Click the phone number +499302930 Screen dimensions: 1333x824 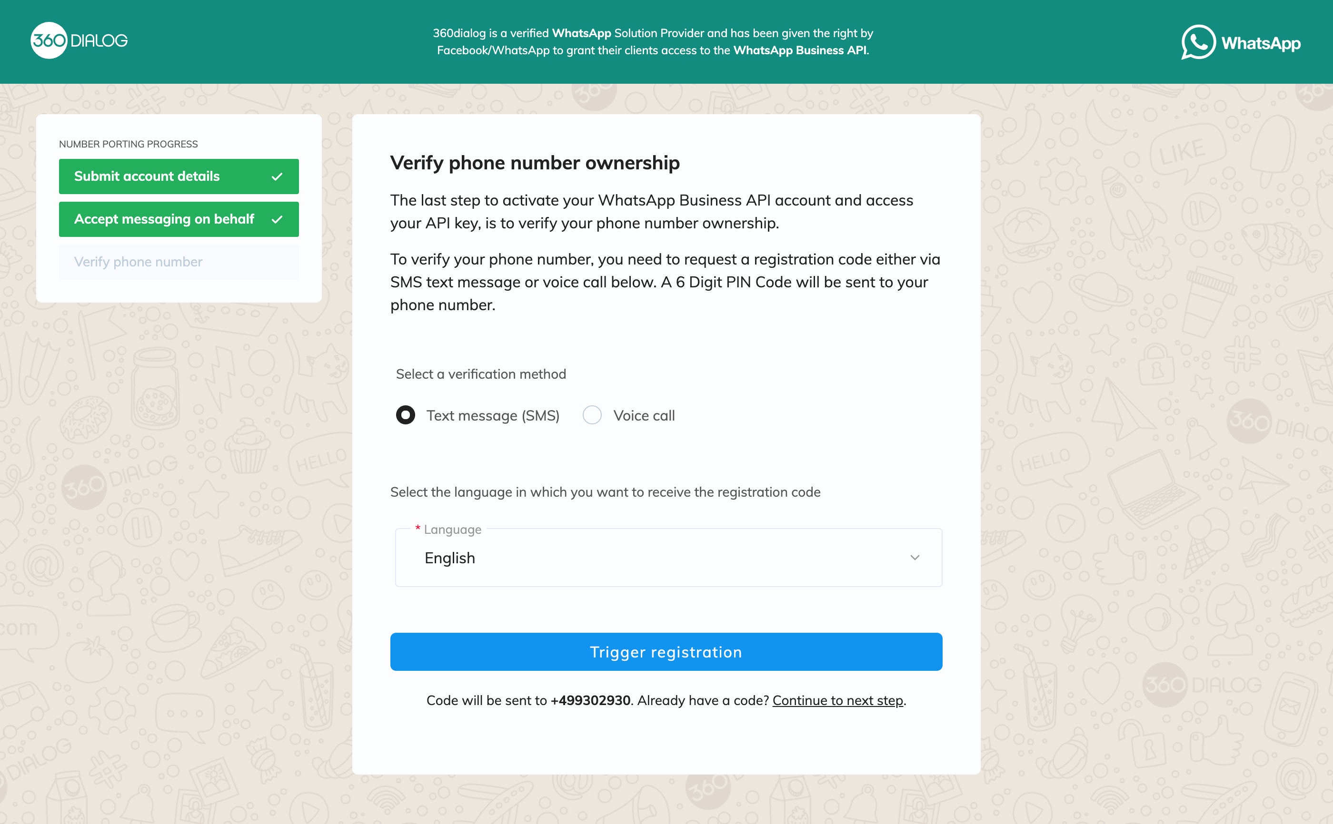590,700
